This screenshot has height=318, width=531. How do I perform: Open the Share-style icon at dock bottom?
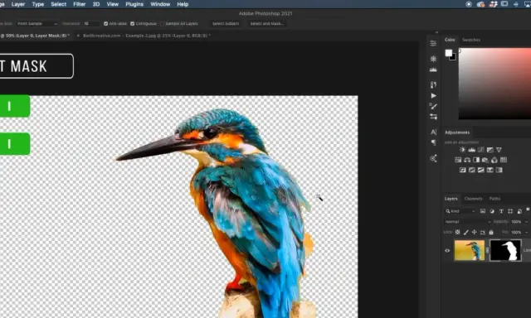coord(433,158)
